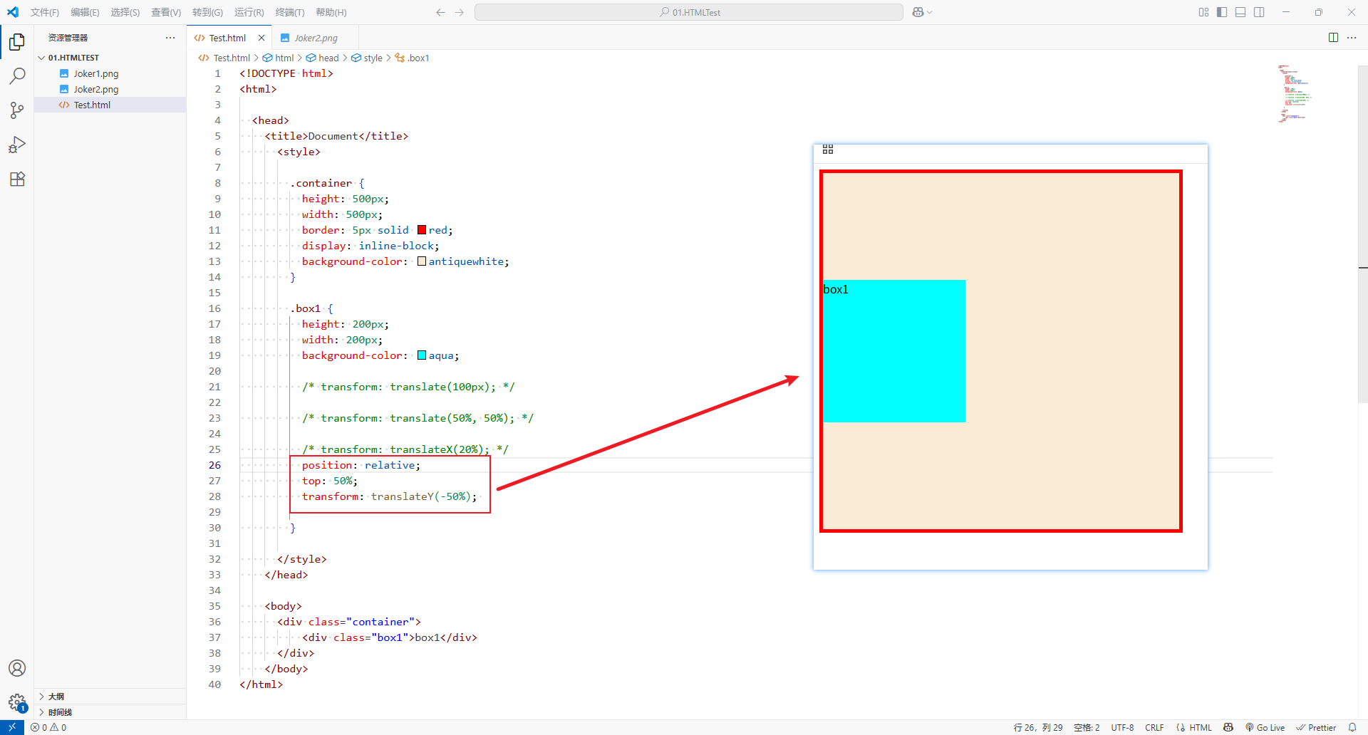This screenshot has height=735, width=1368.
Task: Click Go Live server button
Action: (x=1265, y=727)
